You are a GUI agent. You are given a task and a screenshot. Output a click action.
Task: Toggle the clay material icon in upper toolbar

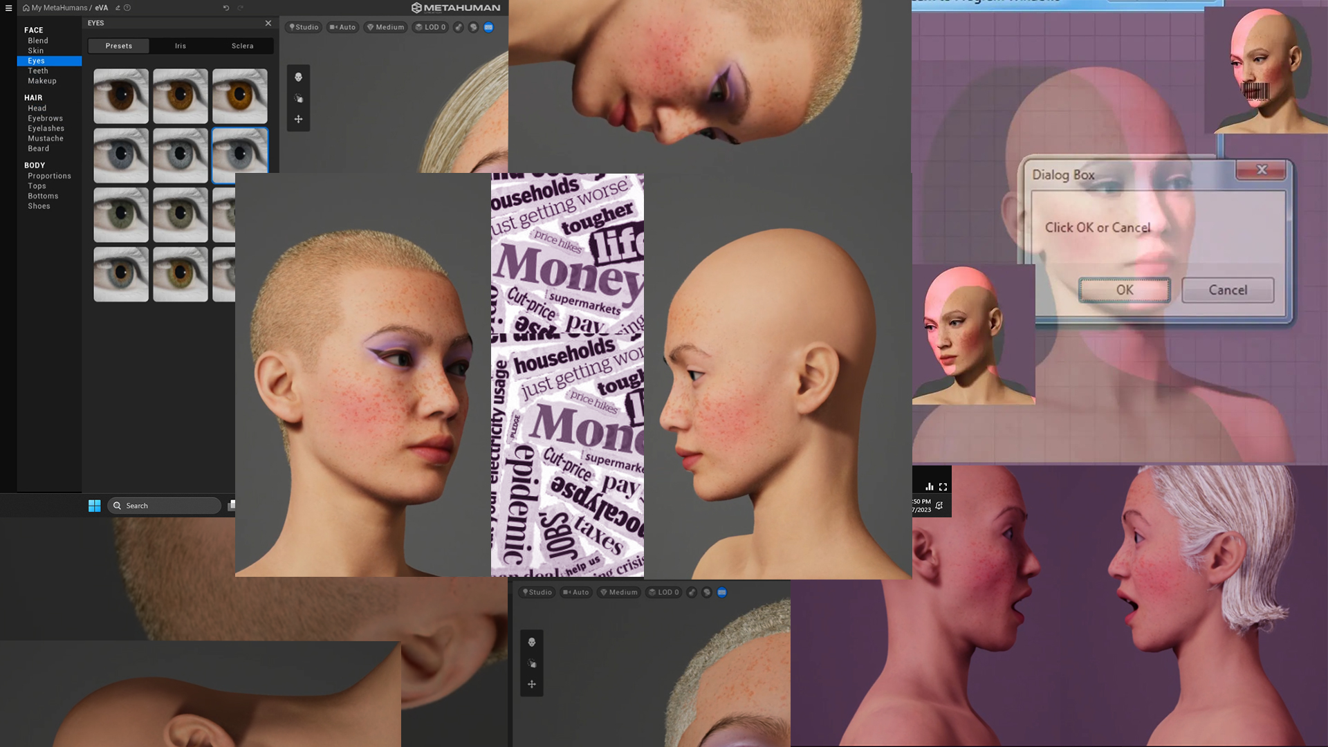point(473,28)
